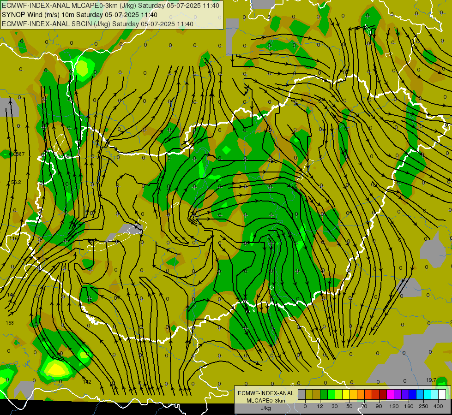Viewport: 452px width, 415px height.
Task: Click the legend scale value 160
Action: click(409, 406)
